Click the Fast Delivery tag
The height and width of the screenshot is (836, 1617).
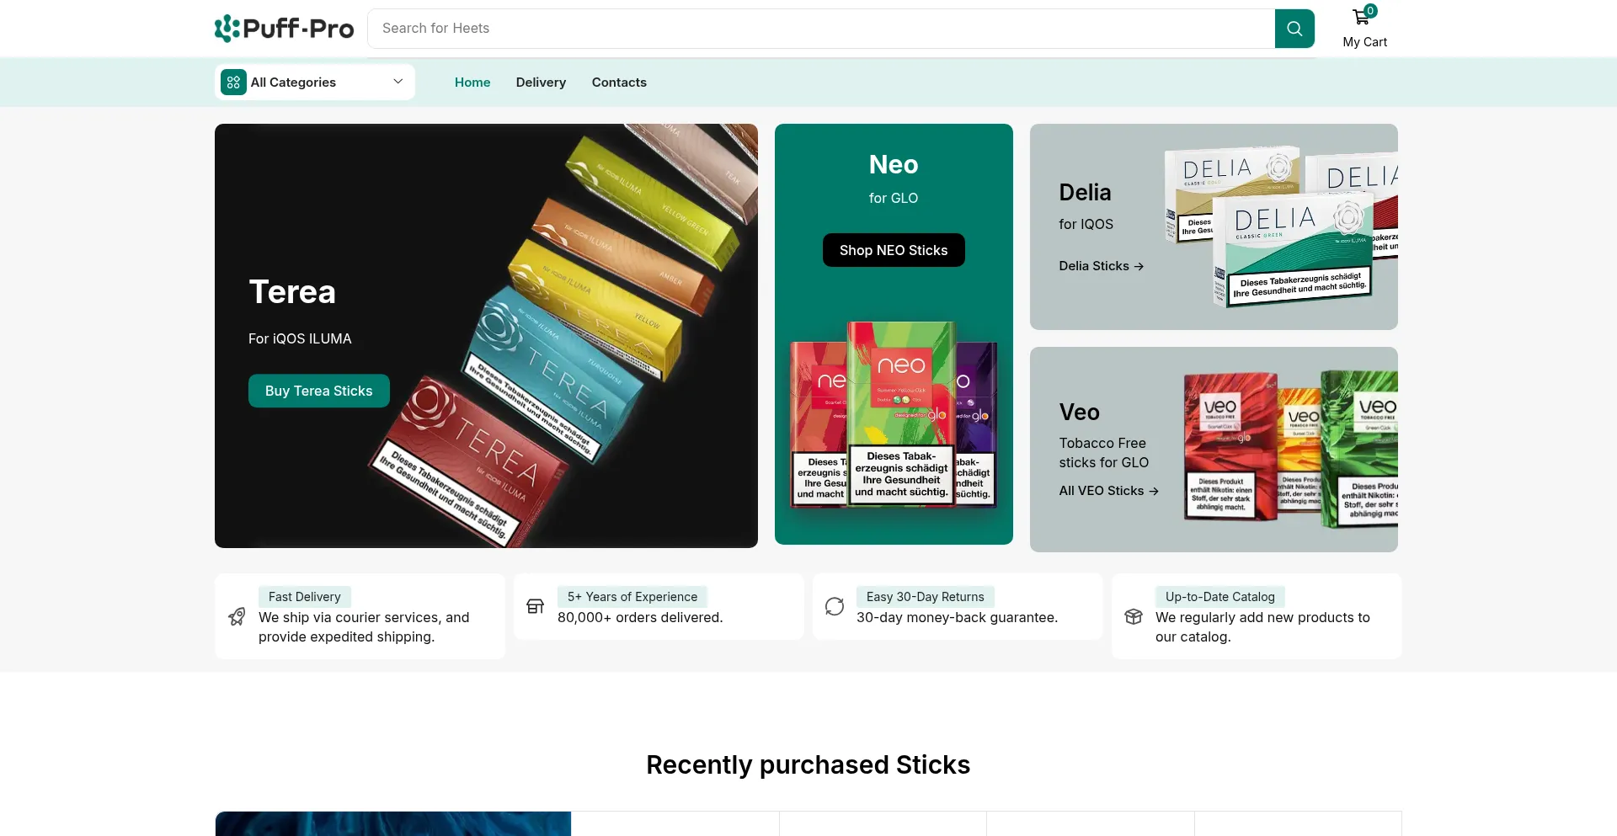(305, 597)
